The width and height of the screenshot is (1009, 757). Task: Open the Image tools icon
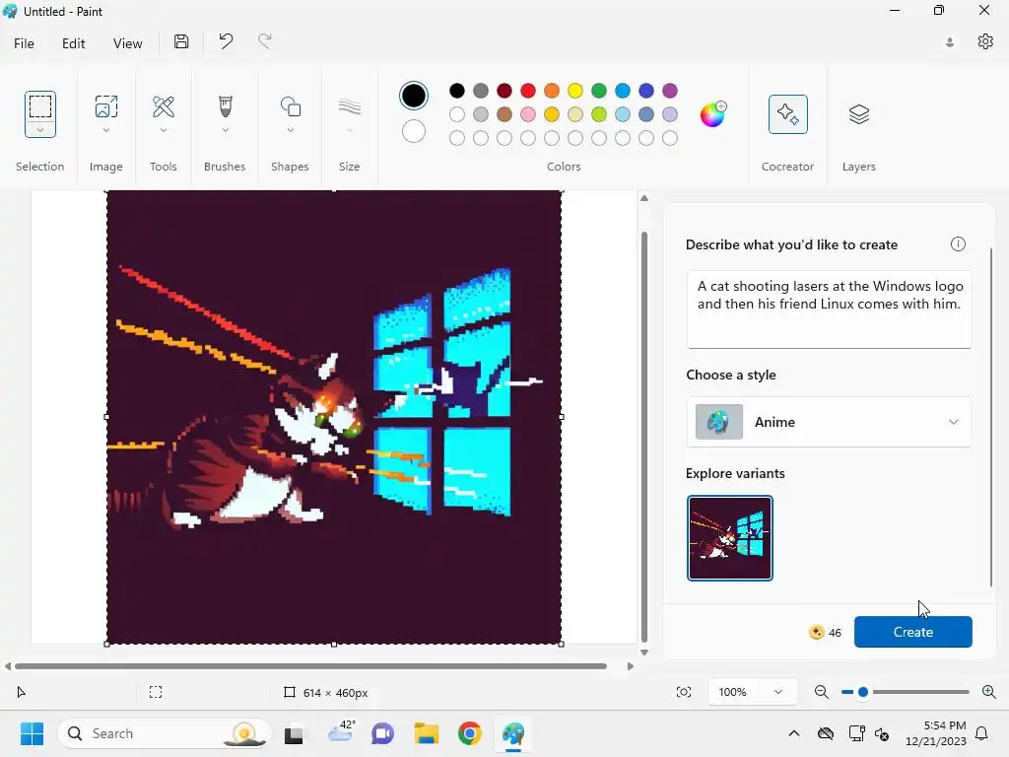point(106,106)
